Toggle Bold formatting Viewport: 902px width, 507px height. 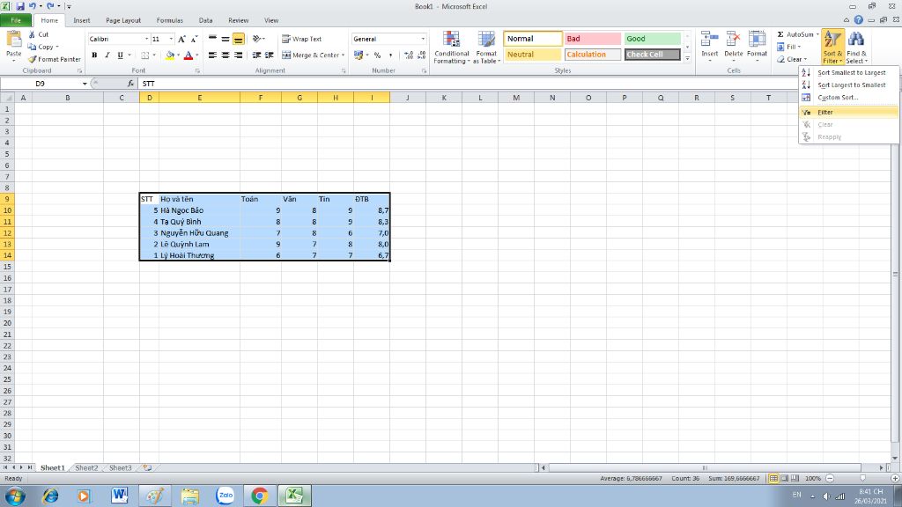tap(94, 55)
